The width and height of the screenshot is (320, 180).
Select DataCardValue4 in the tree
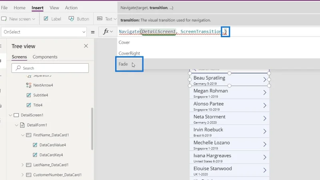coord(53,145)
